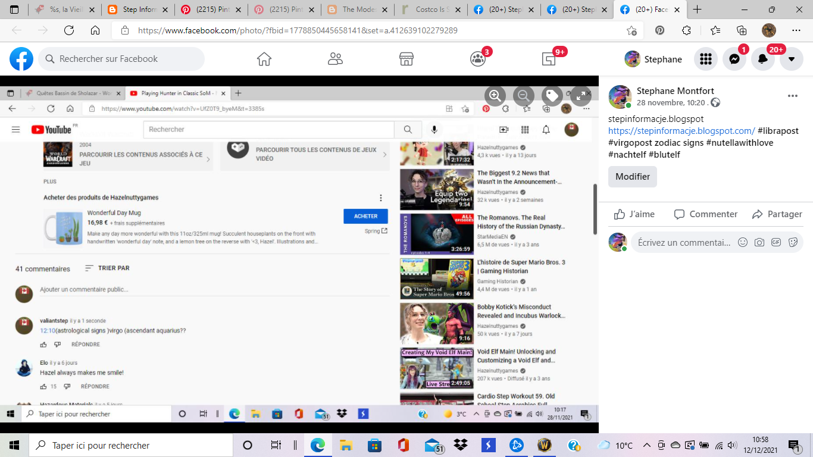This screenshot has height=457, width=813.
Task: Open the 28 novembre, 10:20 timestamp
Action: 671,102
